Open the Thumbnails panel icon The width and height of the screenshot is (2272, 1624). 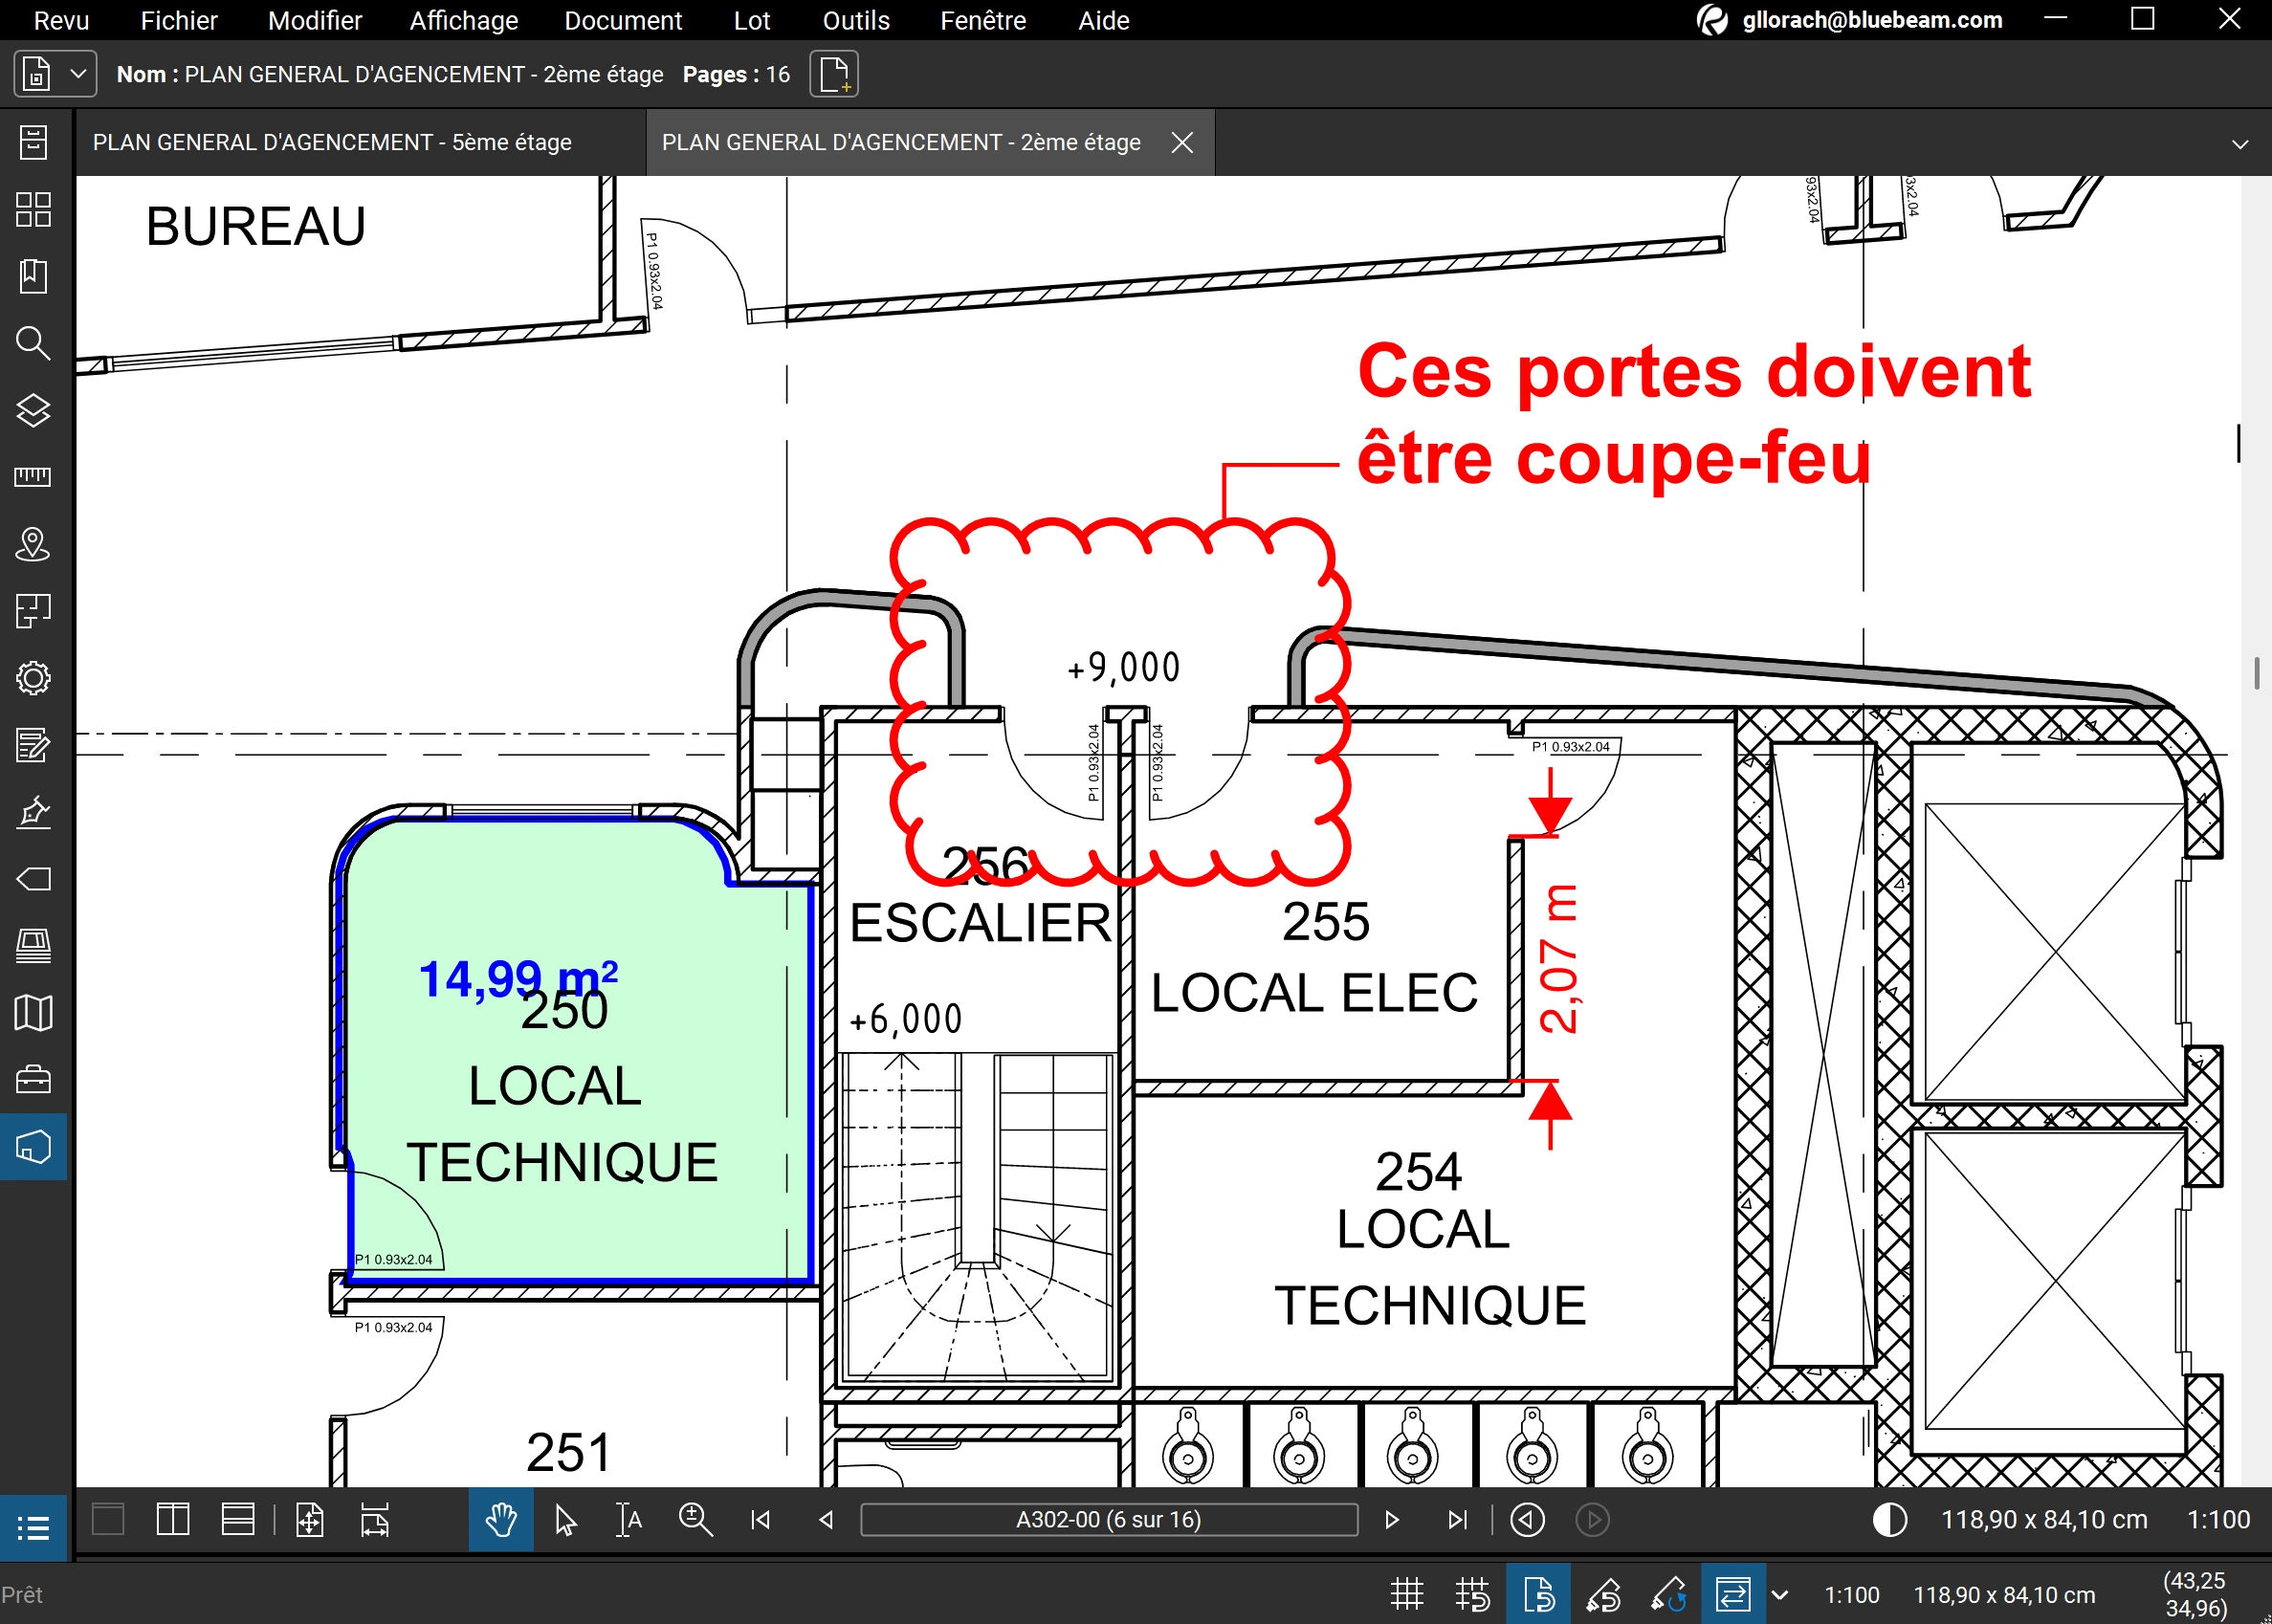click(33, 209)
